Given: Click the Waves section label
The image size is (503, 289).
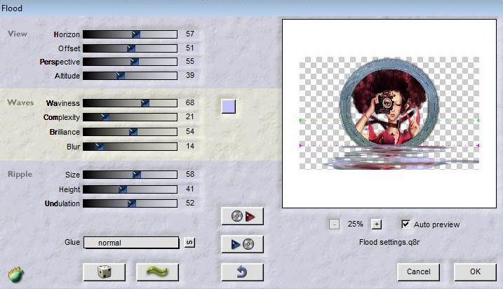Looking at the screenshot, I should pos(20,102).
